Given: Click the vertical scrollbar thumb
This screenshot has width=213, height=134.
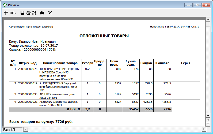Looking at the screenshot, I should (208, 24).
